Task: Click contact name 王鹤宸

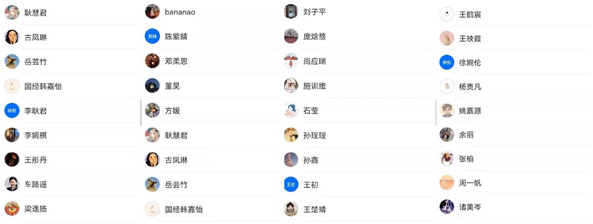Action: [470, 14]
